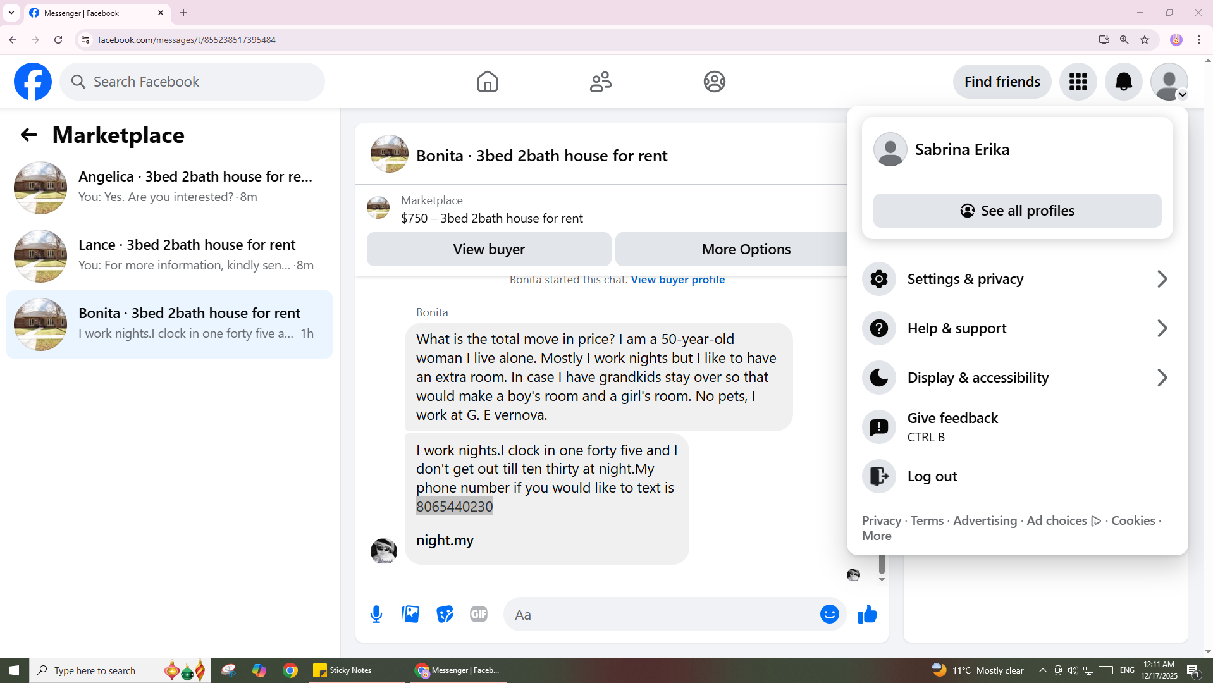Choose a sticker icon
The height and width of the screenshot is (683, 1213).
click(445, 614)
